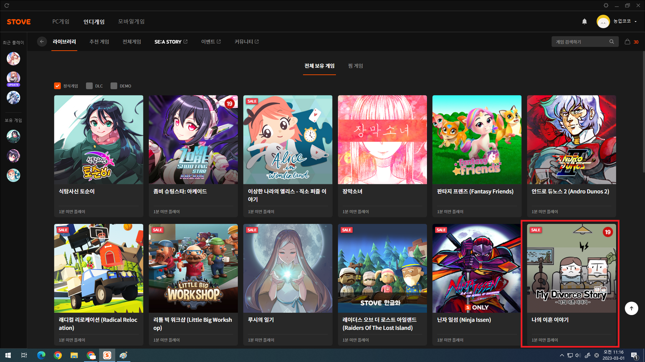This screenshot has height=362, width=645.
Task: Switch to the 찜 게임 tab
Action: (x=355, y=66)
